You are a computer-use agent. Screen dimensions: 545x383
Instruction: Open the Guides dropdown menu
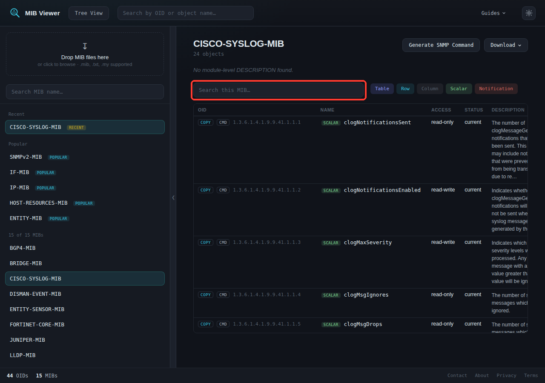click(493, 13)
